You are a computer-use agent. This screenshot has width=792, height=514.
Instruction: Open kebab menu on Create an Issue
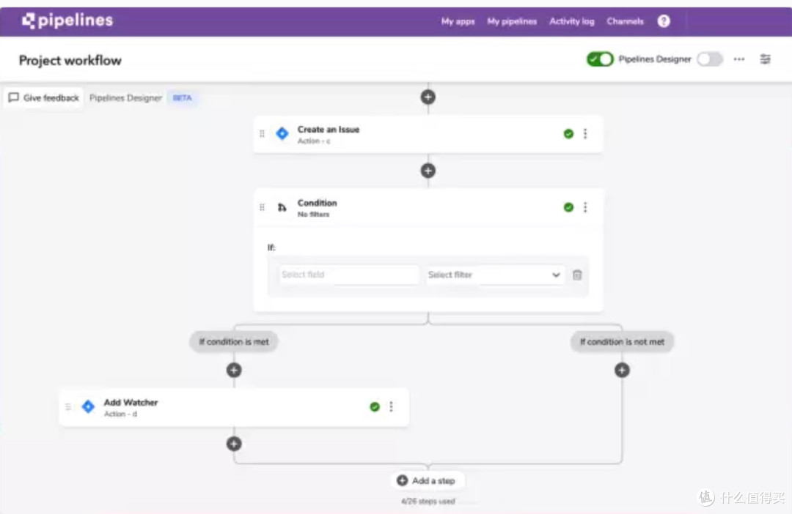[x=585, y=134]
